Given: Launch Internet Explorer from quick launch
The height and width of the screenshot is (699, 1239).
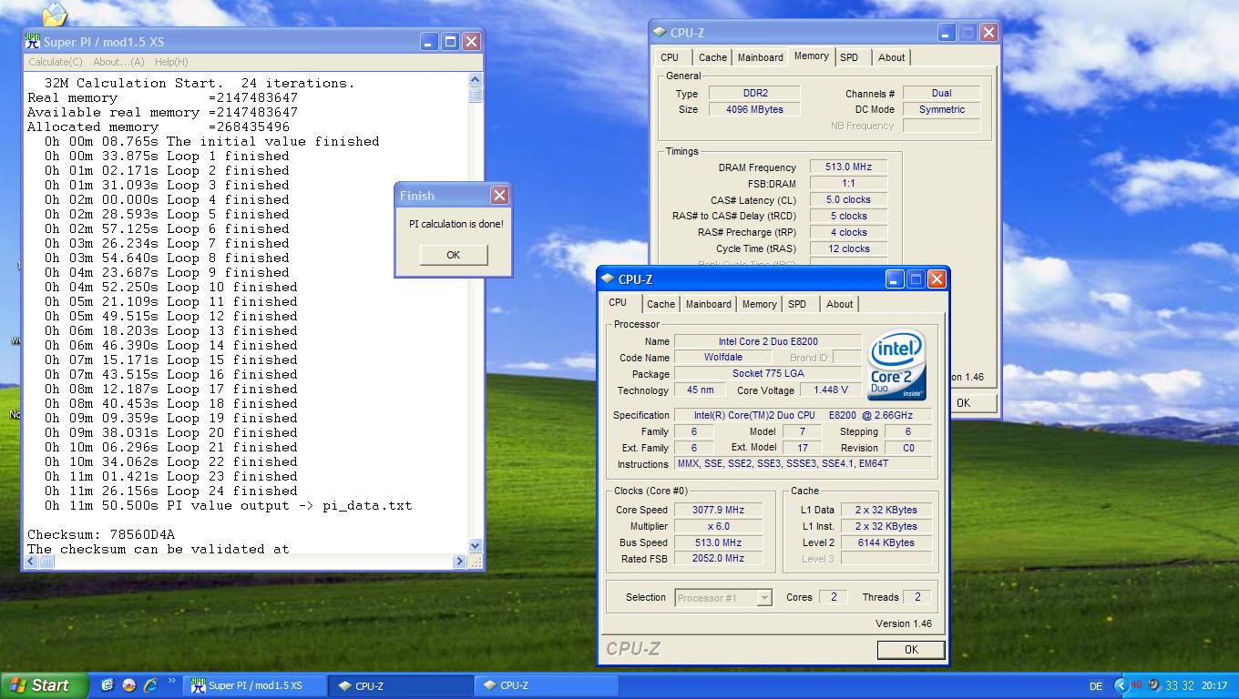Looking at the screenshot, I should [150, 685].
